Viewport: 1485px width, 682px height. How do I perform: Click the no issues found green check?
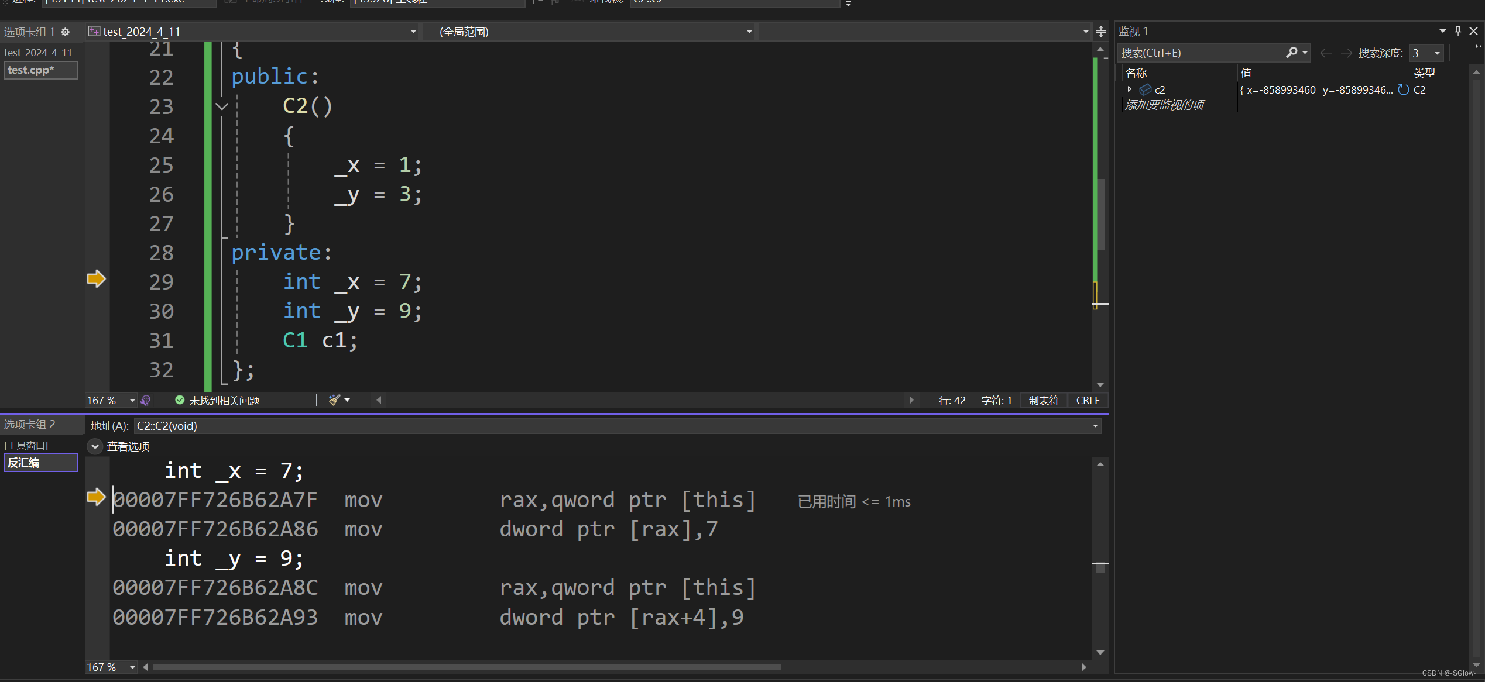click(x=180, y=400)
